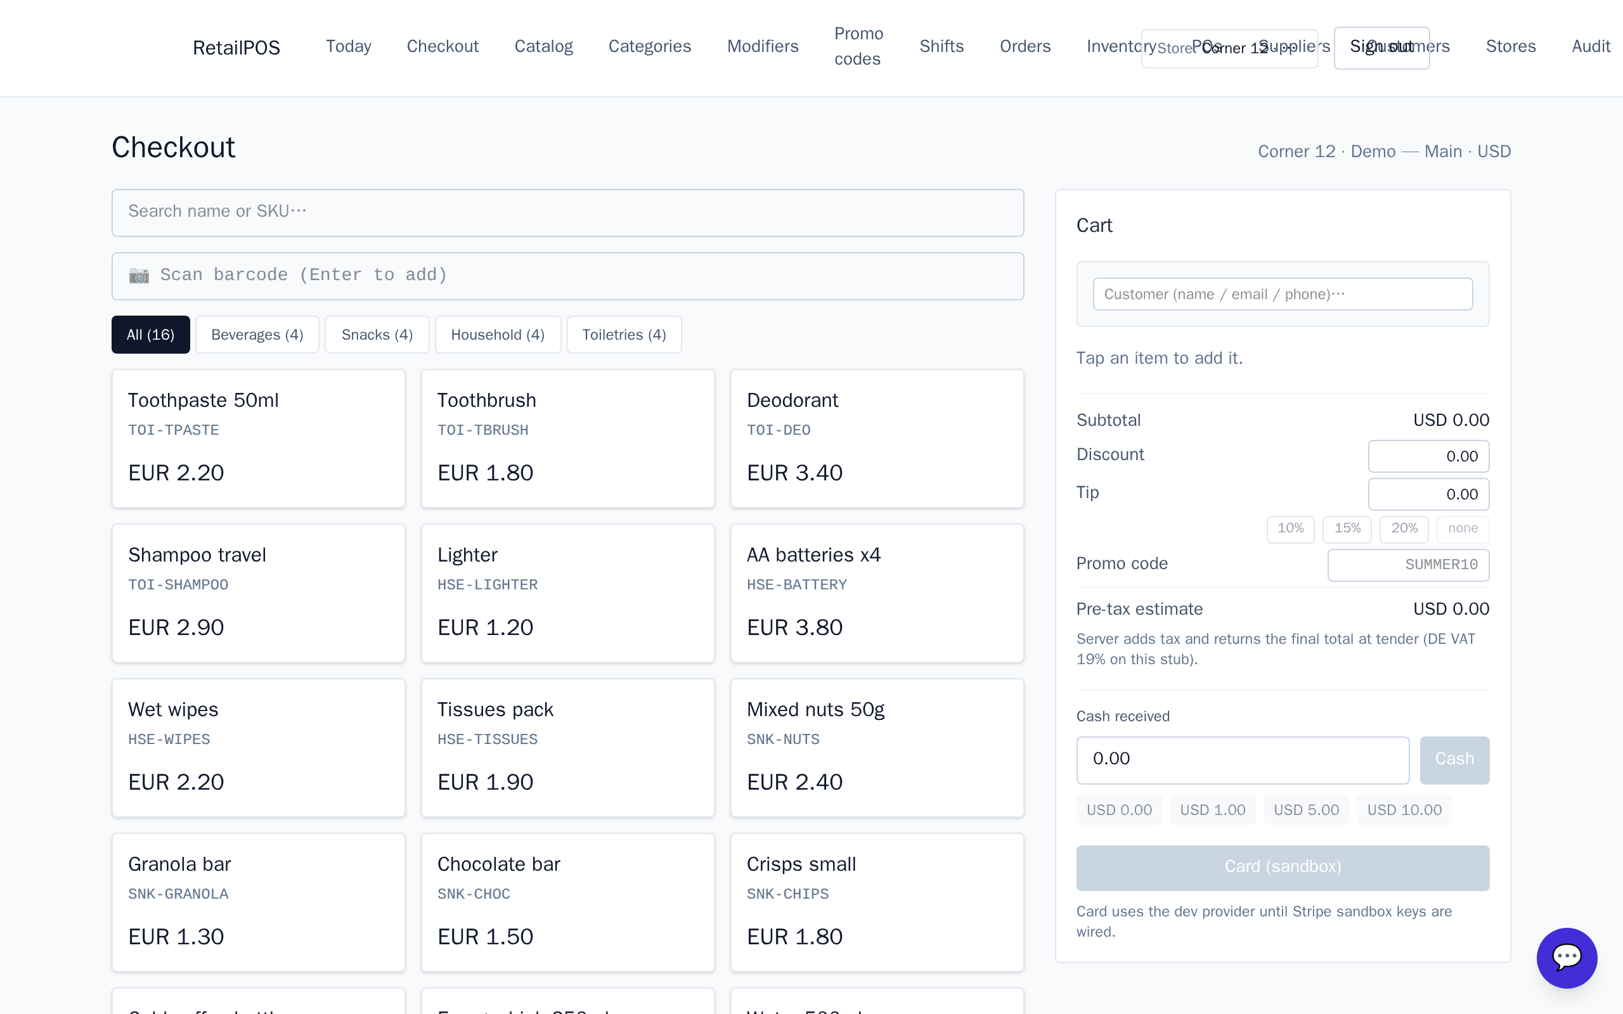Open the Audit page
Screen dimensions: 1623x1014
click(1591, 46)
